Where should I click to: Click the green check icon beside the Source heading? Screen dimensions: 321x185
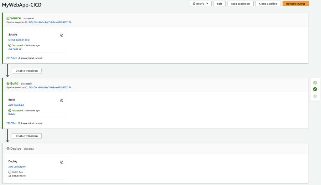pos(8,18)
